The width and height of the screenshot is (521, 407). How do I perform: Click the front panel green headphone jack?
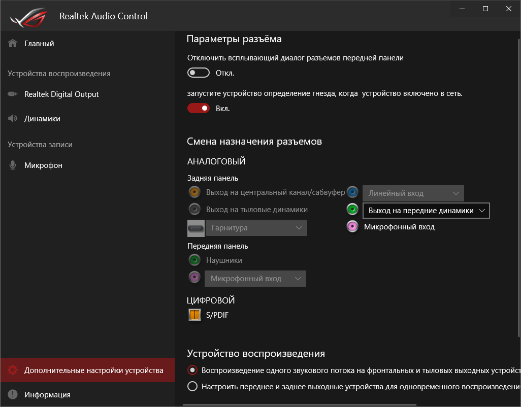pyautogui.click(x=194, y=260)
